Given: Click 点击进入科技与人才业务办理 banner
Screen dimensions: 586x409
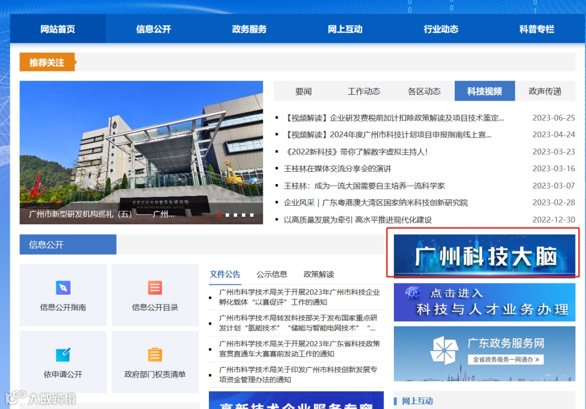Looking at the screenshot, I should [485, 302].
